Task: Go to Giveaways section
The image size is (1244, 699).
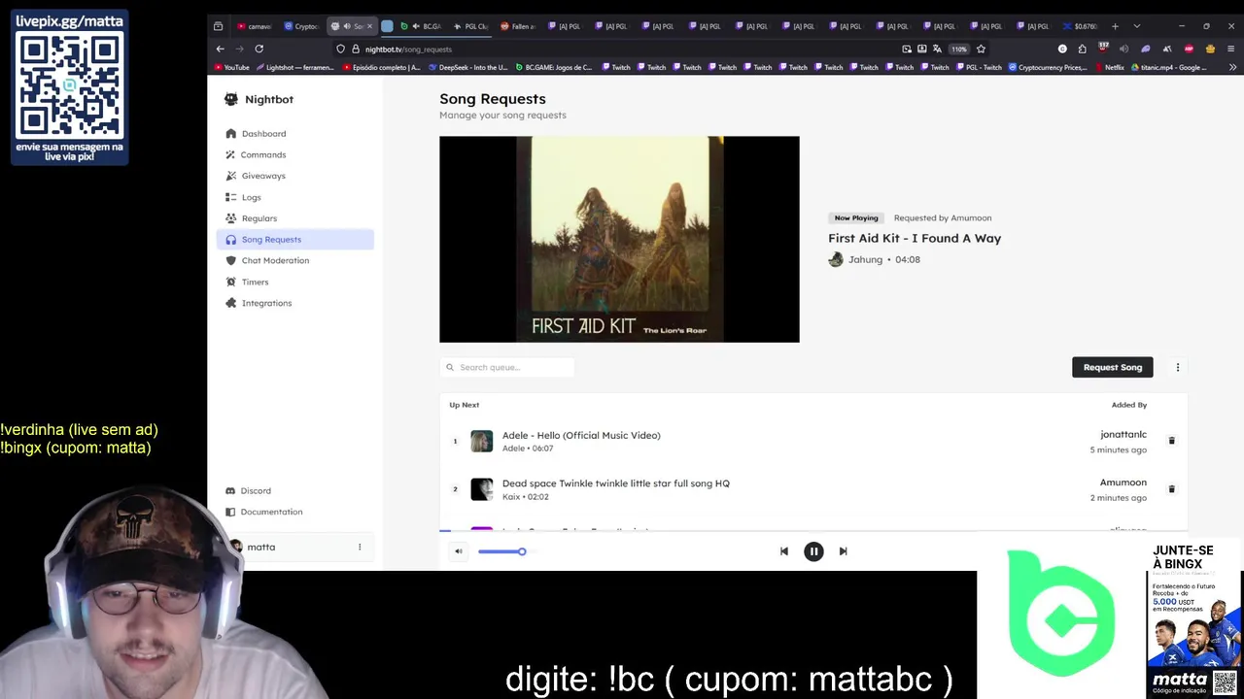Action: pos(294,176)
